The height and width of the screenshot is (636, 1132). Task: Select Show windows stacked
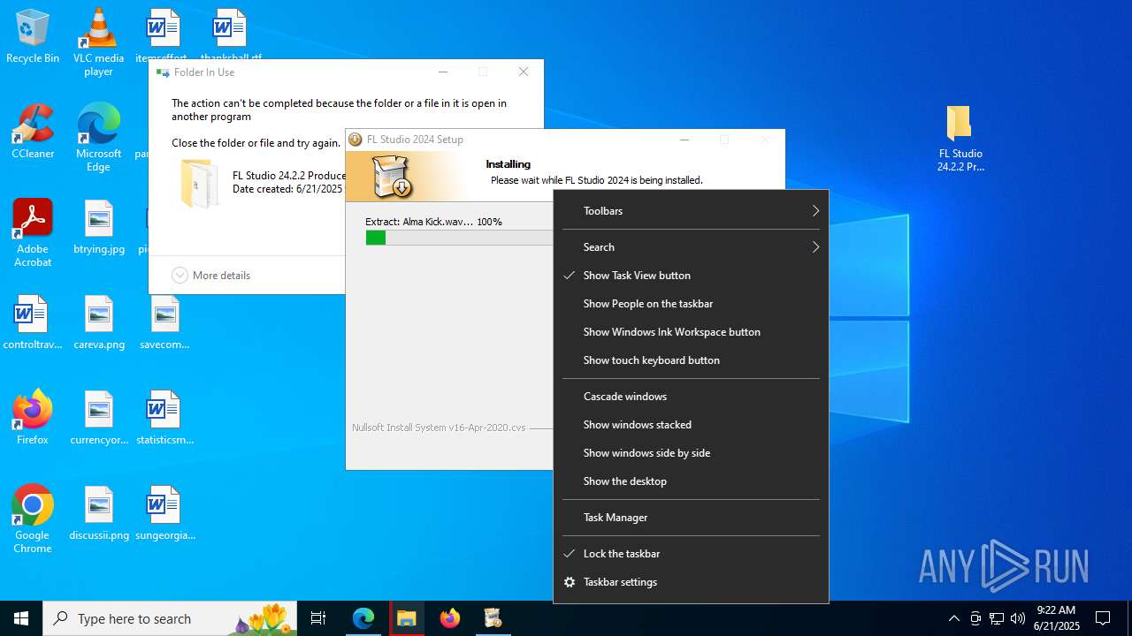(691, 425)
